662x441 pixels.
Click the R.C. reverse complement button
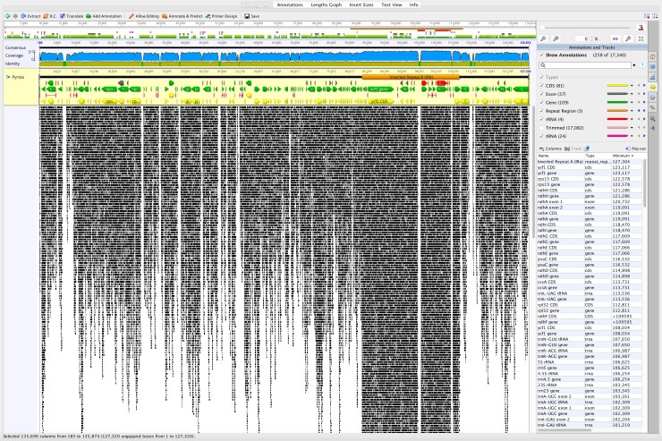coord(50,16)
